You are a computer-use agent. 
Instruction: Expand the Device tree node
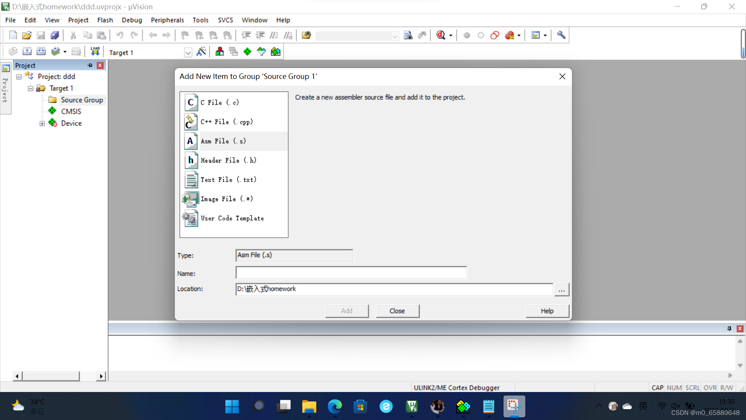tap(42, 123)
